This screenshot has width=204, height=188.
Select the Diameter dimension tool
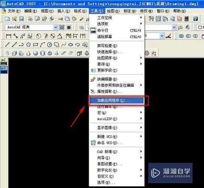pos(53,36)
